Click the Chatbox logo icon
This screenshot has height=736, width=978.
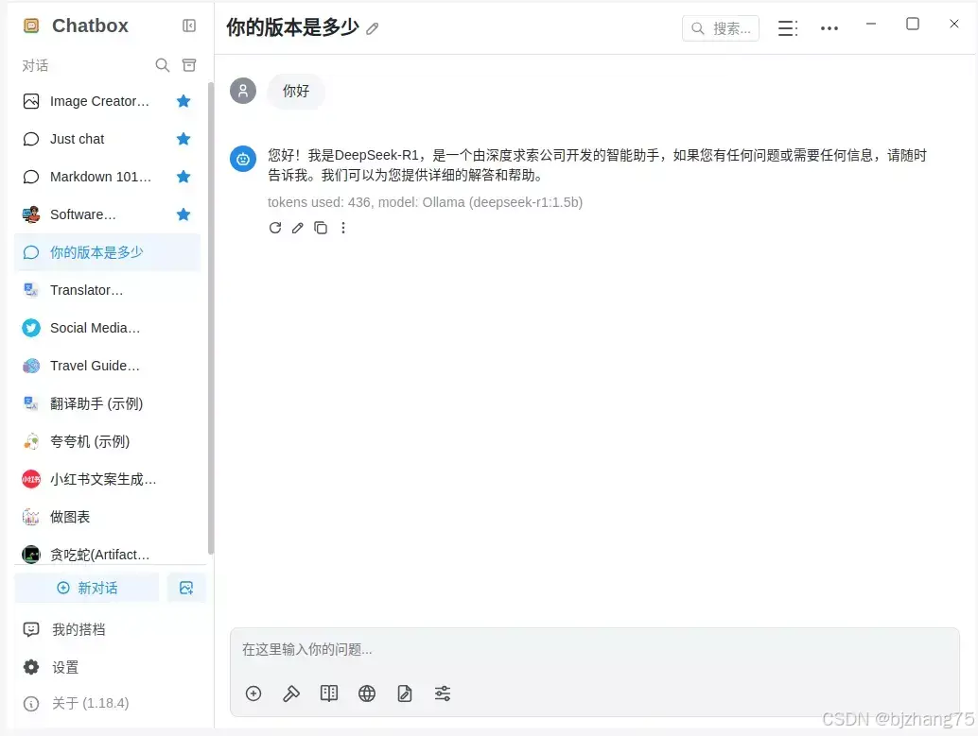point(31,26)
